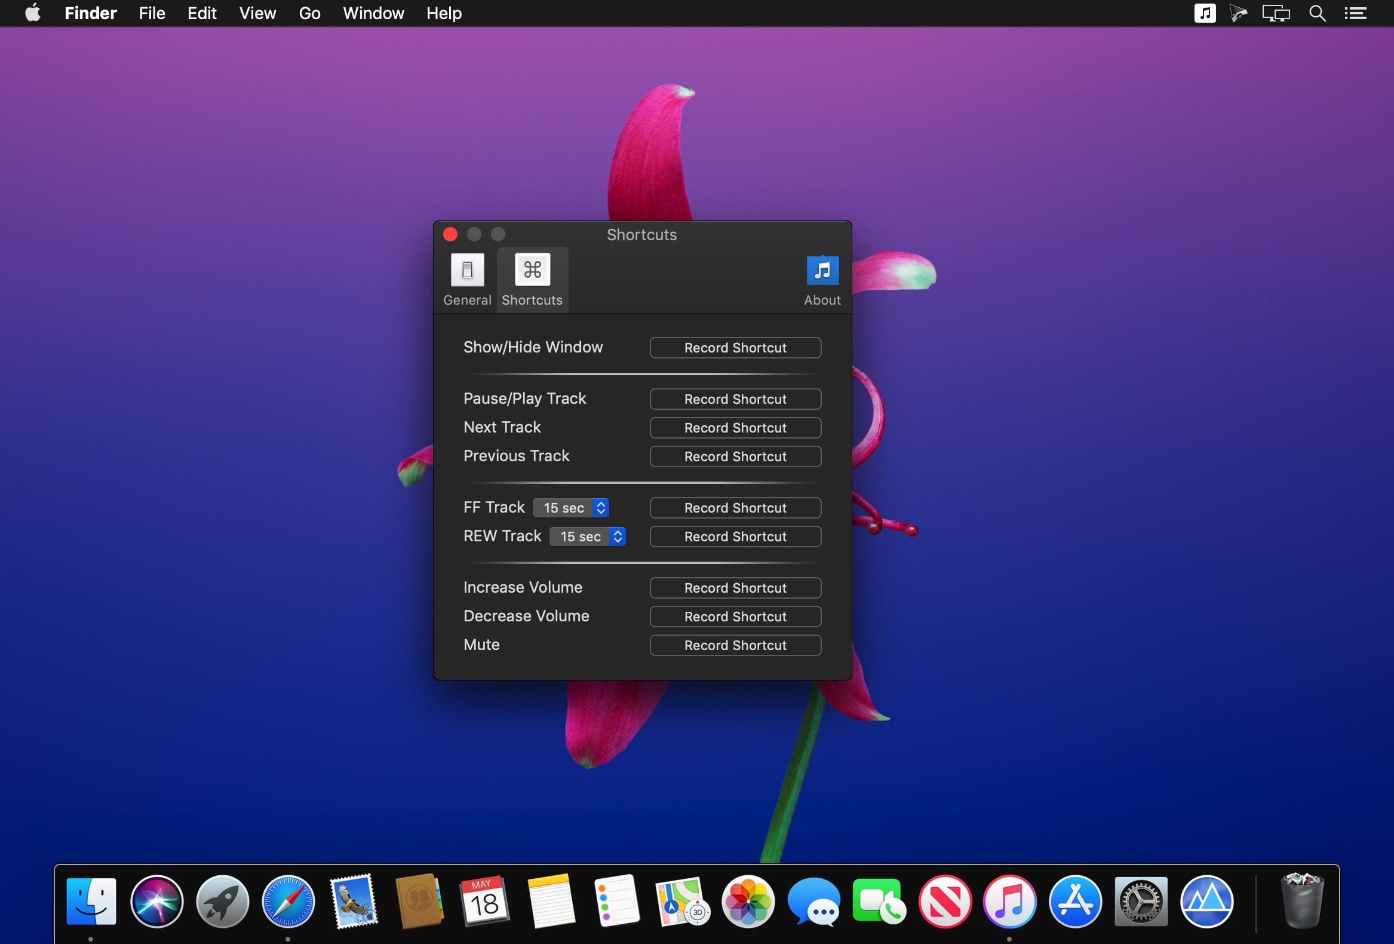Open Contacts from the Dock

click(419, 902)
